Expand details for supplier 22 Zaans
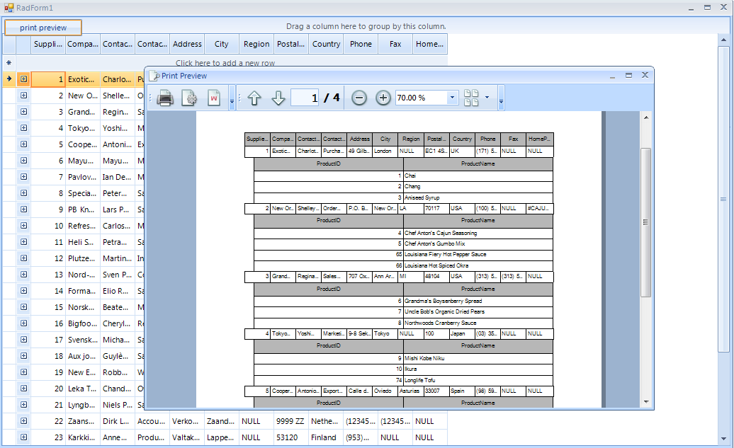 click(23, 421)
